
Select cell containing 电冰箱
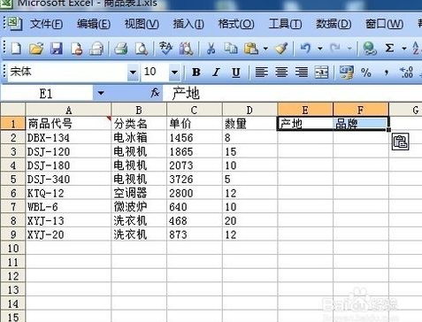click(139, 138)
